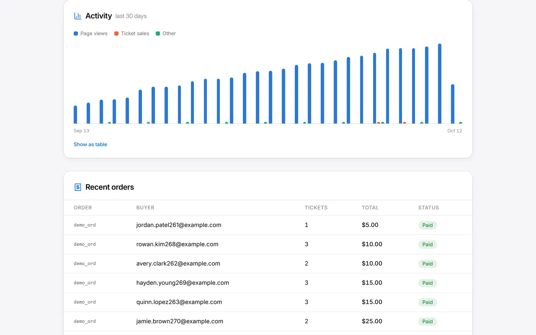
Task: Click buyer hayden.young269@example.com
Action: pos(183,283)
